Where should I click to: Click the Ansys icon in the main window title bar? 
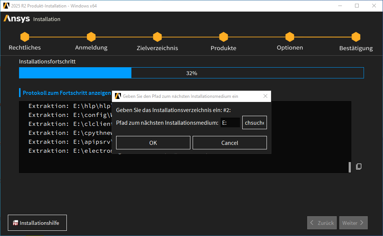click(6, 6)
